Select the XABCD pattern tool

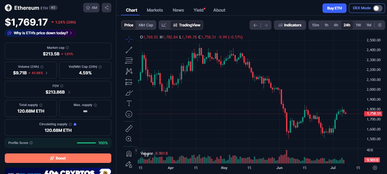tap(129, 71)
